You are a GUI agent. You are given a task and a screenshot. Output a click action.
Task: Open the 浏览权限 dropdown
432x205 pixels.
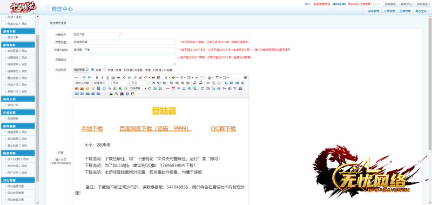point(81,70)
